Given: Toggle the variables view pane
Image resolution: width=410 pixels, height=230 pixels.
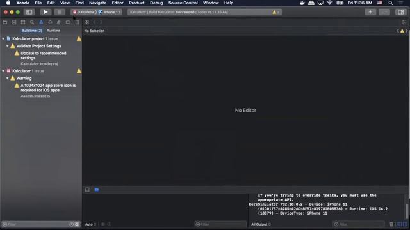Looking at the screenshot, I should 399,224.
